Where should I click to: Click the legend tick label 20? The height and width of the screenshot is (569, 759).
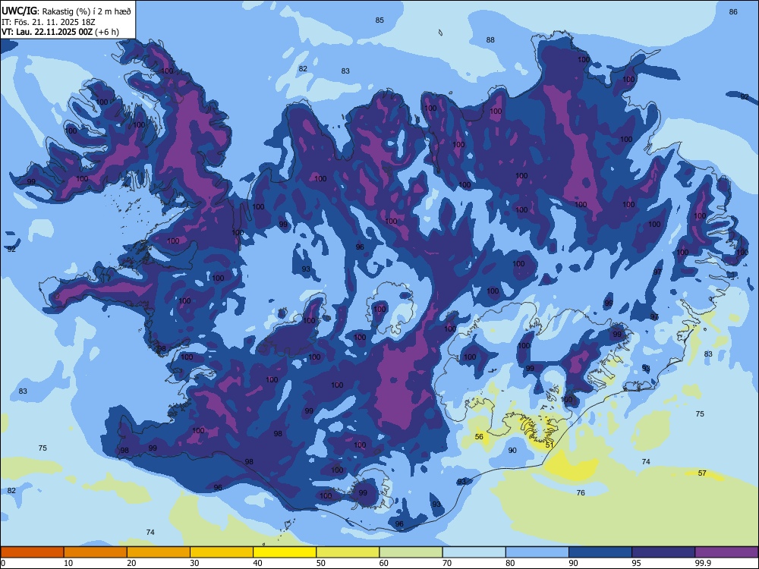[131, 563]
